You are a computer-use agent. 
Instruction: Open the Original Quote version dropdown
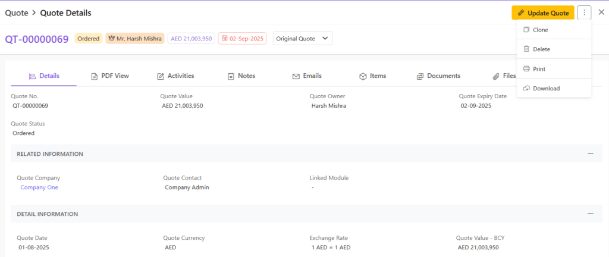[x=302, y=39]
